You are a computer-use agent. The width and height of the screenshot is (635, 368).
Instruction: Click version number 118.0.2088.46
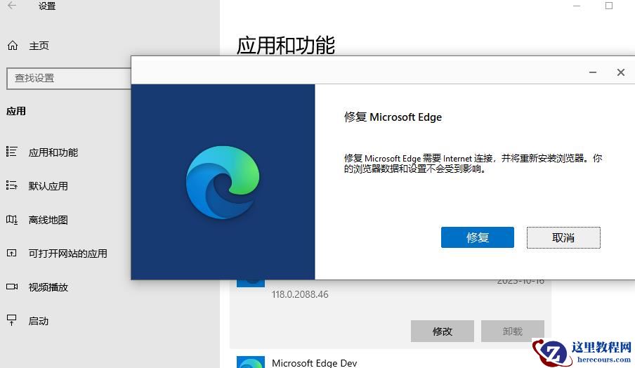tap(300, 294)
